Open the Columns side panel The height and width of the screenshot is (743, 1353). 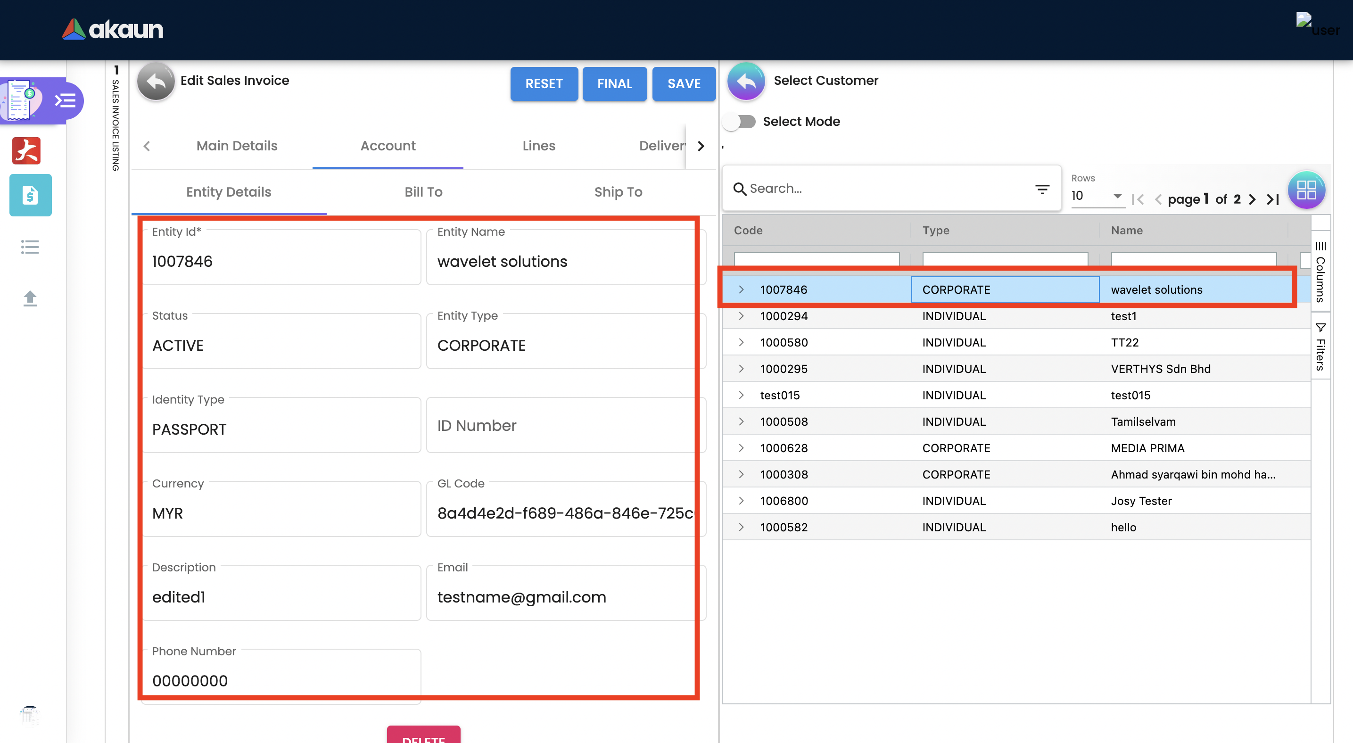1320,272
